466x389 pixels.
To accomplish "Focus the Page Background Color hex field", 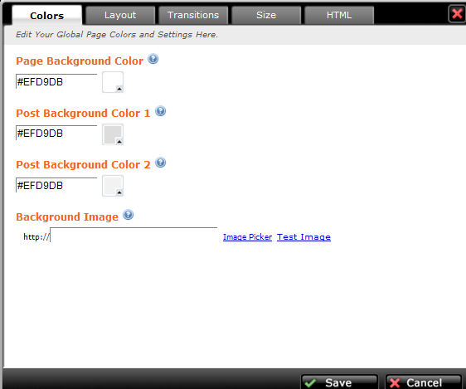I will click(x=56, y=81).
